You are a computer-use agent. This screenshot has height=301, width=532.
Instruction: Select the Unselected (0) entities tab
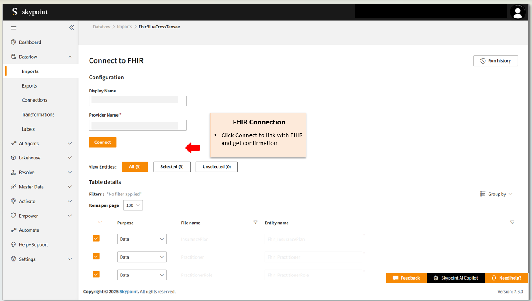[x=216, y=167]
